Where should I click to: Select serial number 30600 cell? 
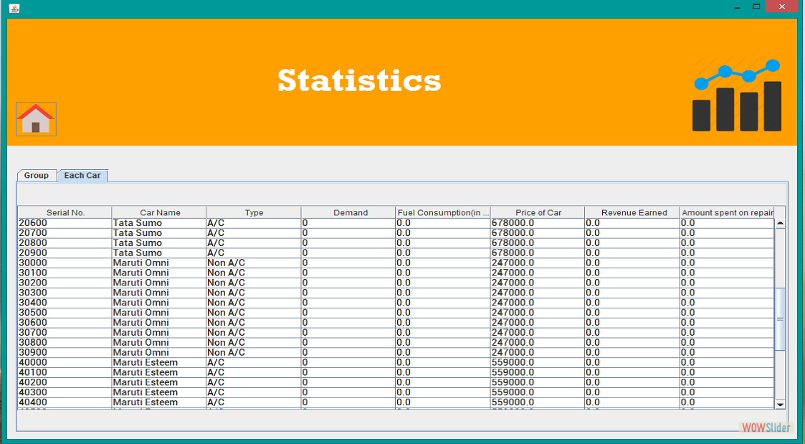pyautogui.click(x=65, y=323)
